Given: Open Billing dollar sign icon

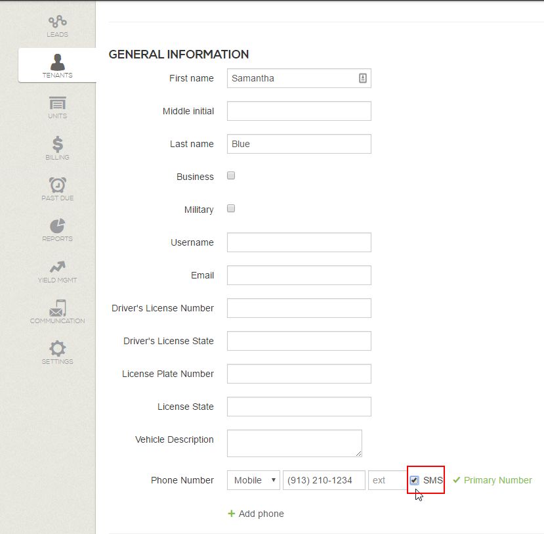Looking at the screenshot, I should [x=57, y=145].
